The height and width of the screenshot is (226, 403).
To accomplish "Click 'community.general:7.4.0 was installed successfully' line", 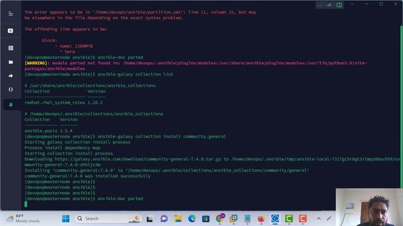I will 88,176.
